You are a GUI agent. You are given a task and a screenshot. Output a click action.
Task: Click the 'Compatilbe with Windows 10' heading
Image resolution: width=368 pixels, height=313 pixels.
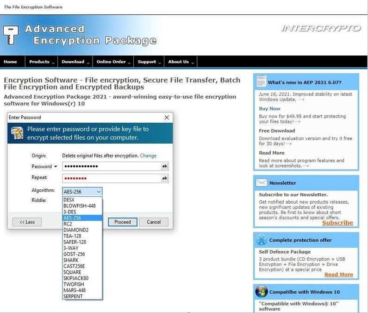coord(305,292)
